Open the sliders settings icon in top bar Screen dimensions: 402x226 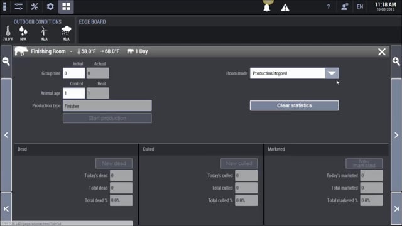[x=18, y=6]
